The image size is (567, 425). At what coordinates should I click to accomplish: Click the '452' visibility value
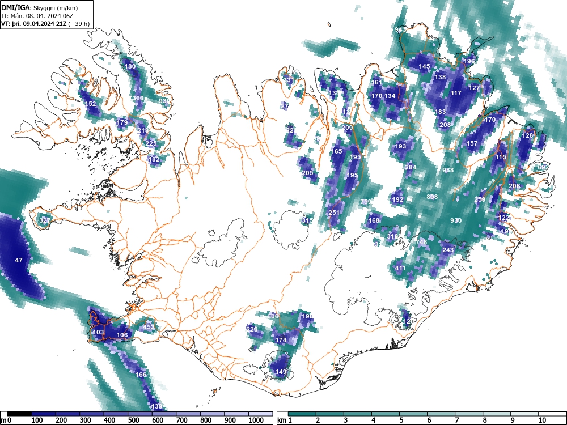149,327
